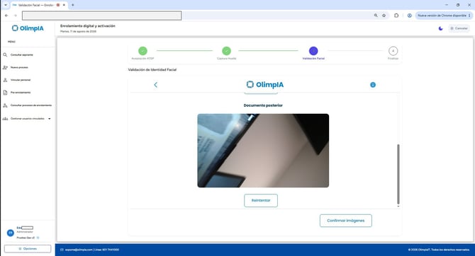Open Nuevo proceso menu item

point(19,67)
